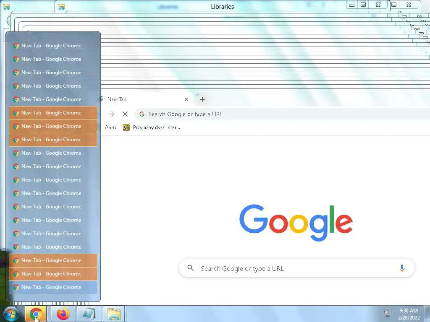Open the Przyjazny dysk inter... bookmark
Screen dimensions: 430x322
152,127
